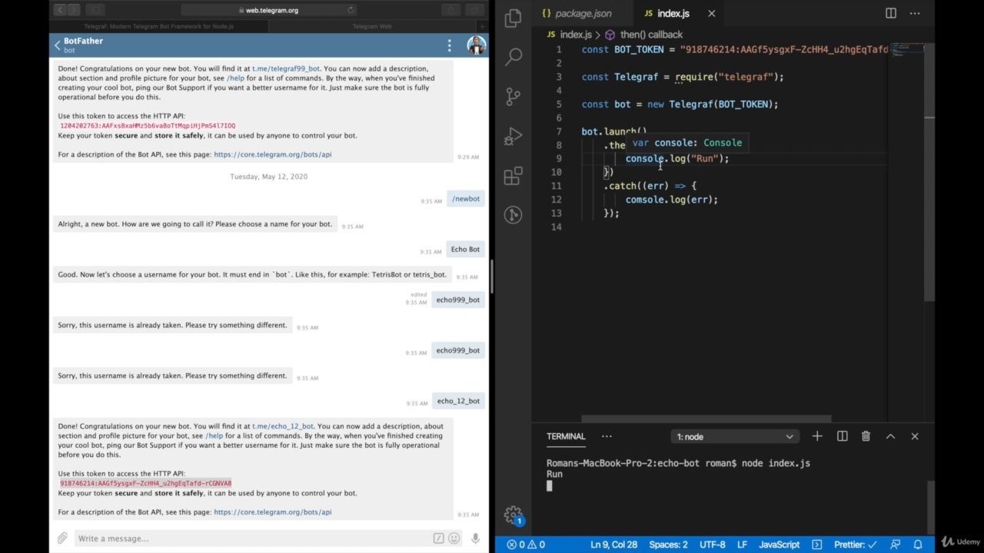Click the JavaScript language mode in status bar

(x=780, y=545)
